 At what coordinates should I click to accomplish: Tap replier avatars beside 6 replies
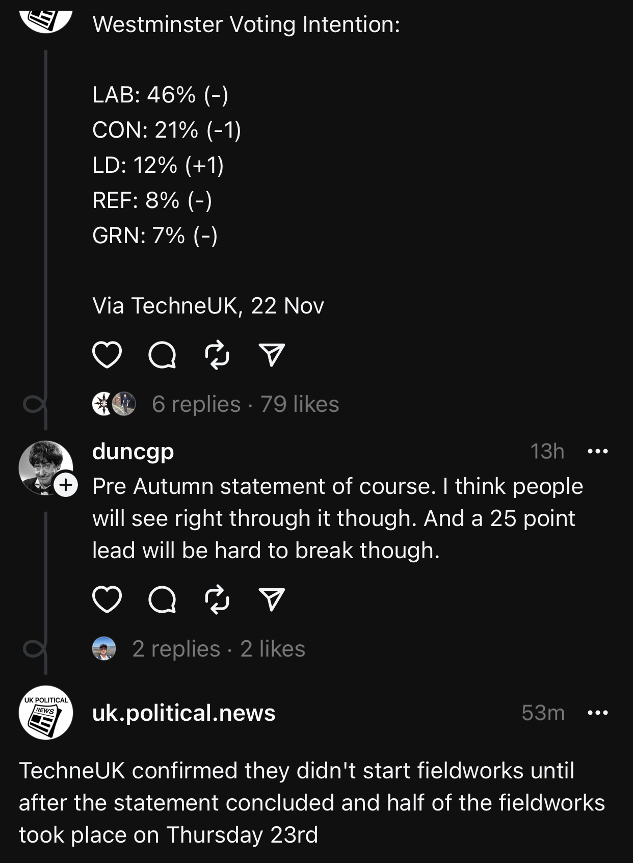(x=114, y=404)
